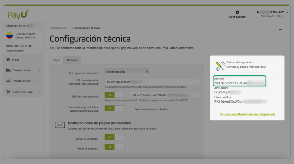Open the En producción dropdown

(127, 72)
